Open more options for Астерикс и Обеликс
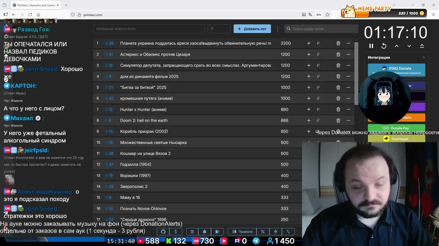439x246 pixels. click(348, 54)
